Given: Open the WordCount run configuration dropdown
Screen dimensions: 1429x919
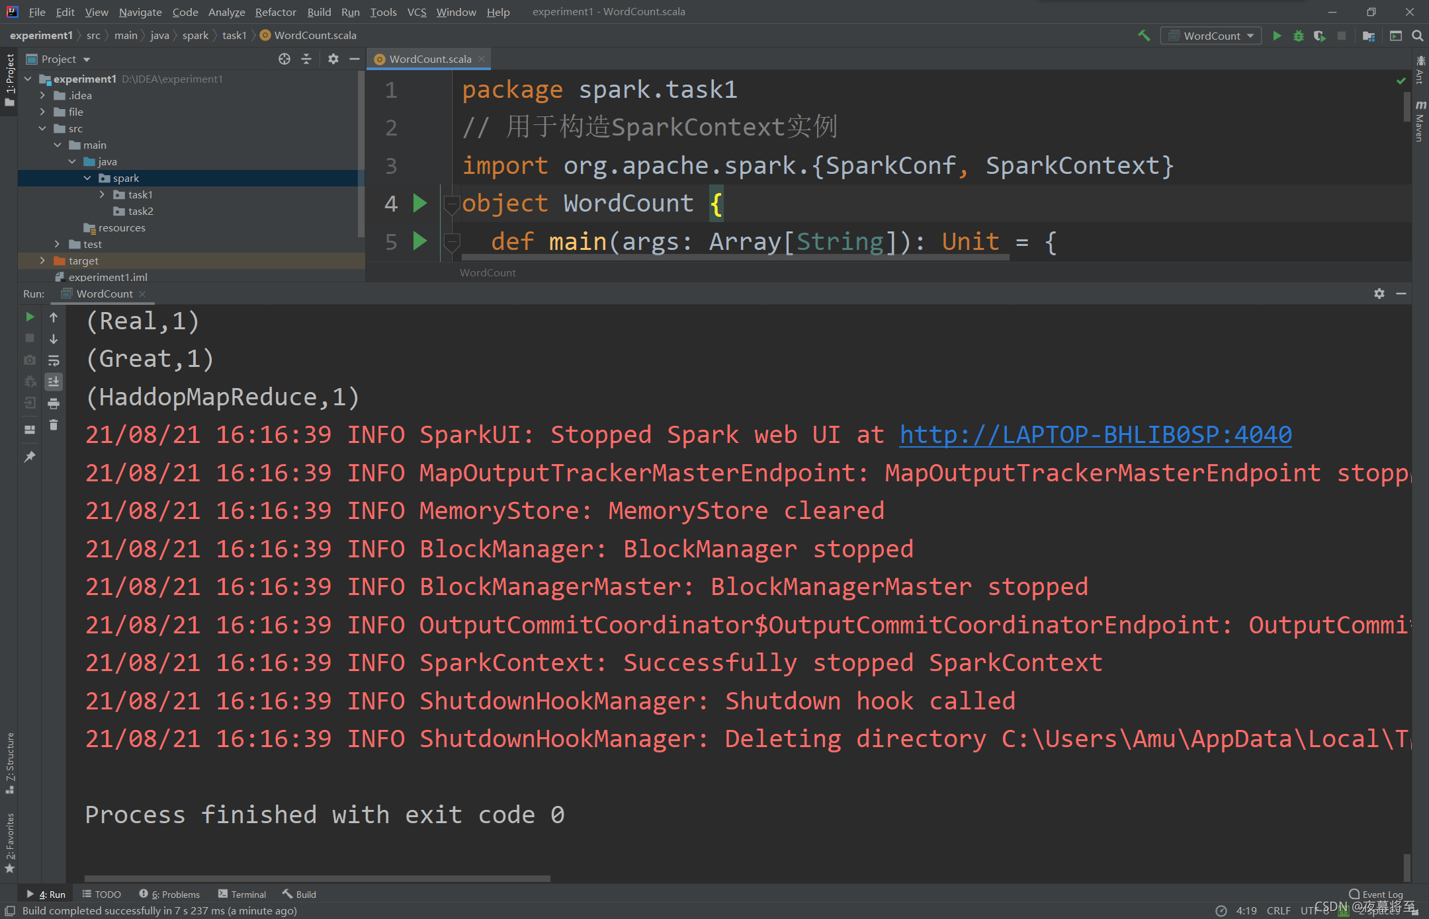Looking at the screenshot, I should [1211, 36].
